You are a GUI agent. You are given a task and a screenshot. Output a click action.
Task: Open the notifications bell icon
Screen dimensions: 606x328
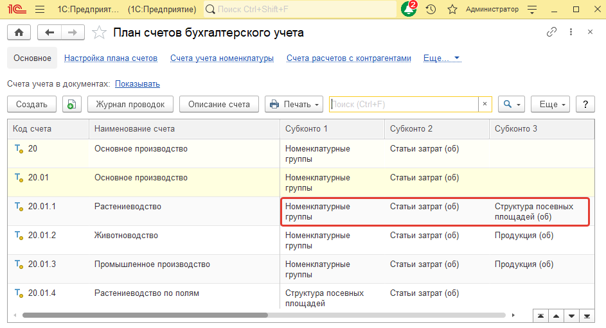pos(408,10)
